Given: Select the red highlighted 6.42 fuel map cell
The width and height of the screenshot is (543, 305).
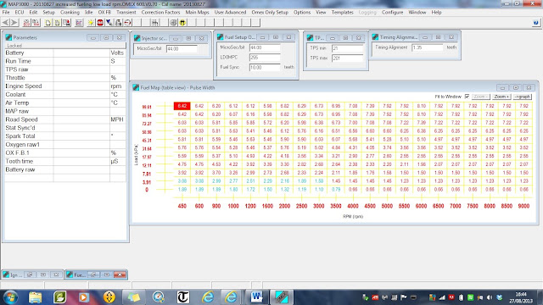Looking at the screenshot, I should (x=182, y=106).
